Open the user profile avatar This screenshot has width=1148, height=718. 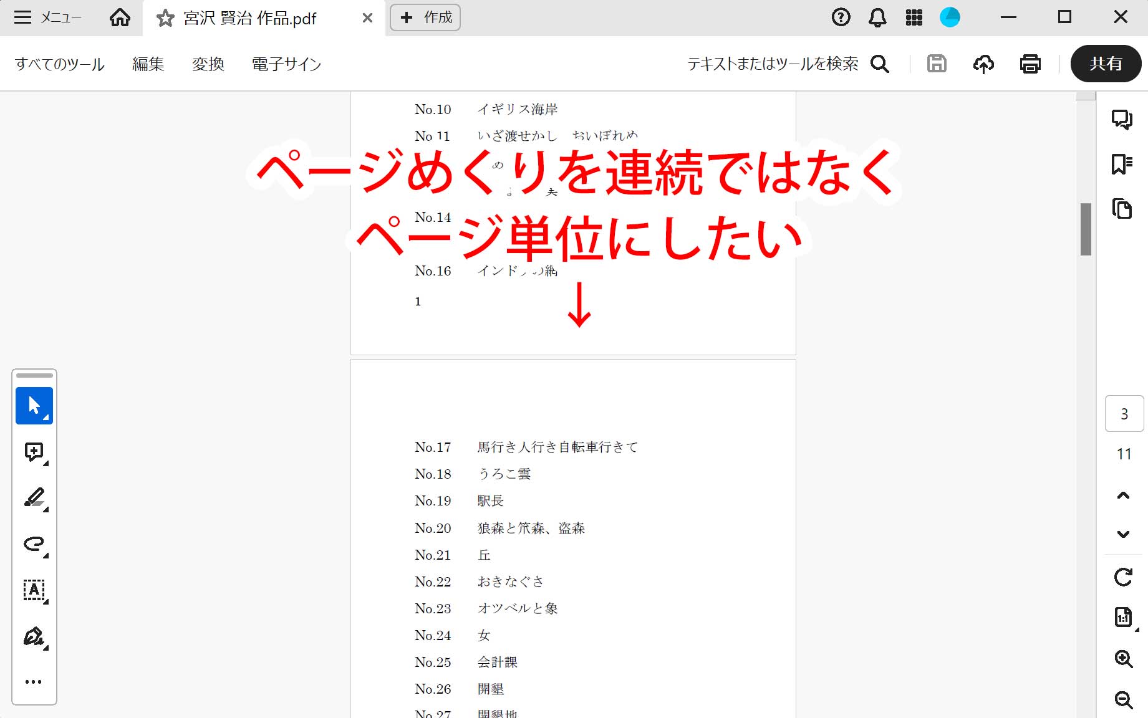pyautogui.click(x=950, y=17)
